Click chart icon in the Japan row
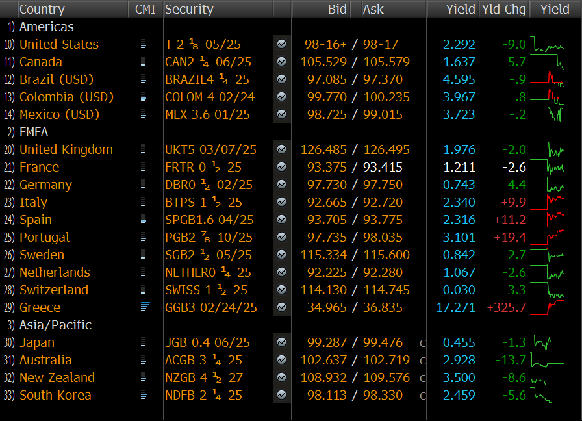Viewport: 582px width, 421px height. coord(282,342)
